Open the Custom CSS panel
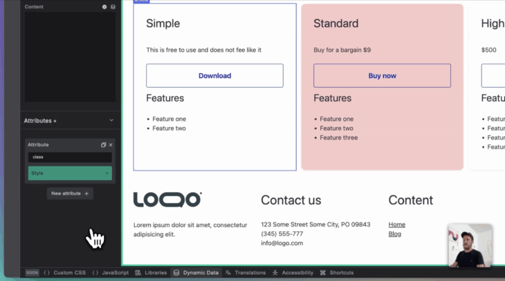This screenshot has height=281, width=505. (64, 273)
